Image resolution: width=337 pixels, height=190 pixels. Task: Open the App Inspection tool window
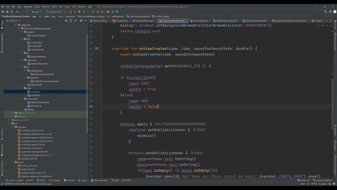(x=100, y=180)
